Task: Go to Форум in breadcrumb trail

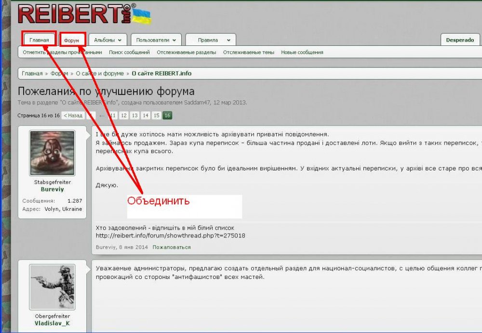Action: point(59,73)
